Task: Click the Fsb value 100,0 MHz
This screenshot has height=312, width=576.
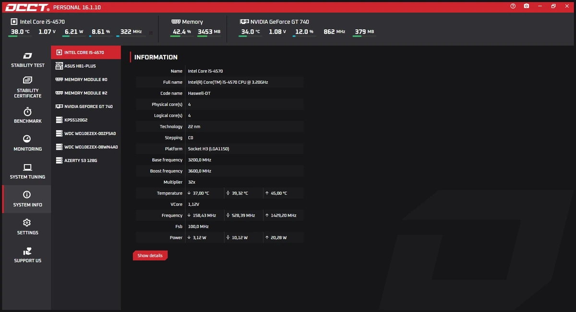Action: coord(198,227)
